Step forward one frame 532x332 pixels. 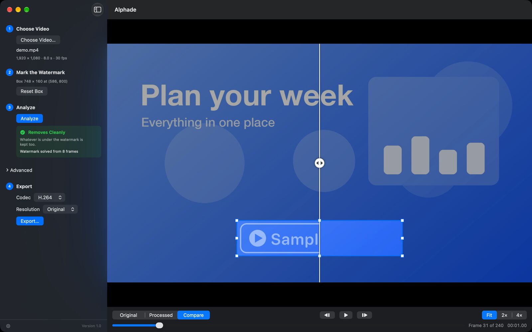[364, 315]
